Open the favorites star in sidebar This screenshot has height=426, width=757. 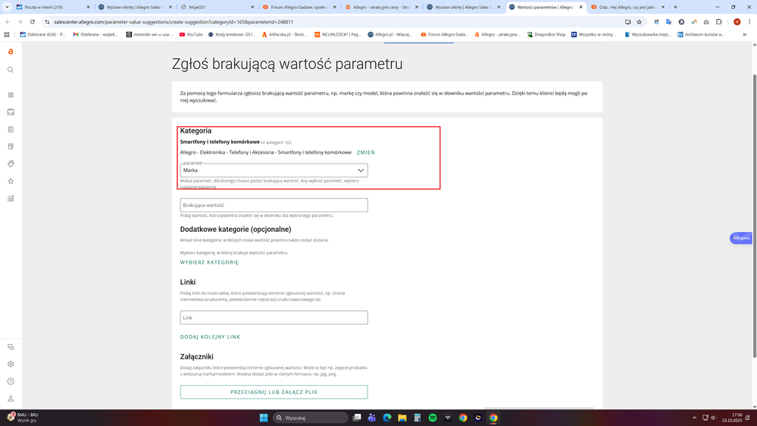coord(11,181)
